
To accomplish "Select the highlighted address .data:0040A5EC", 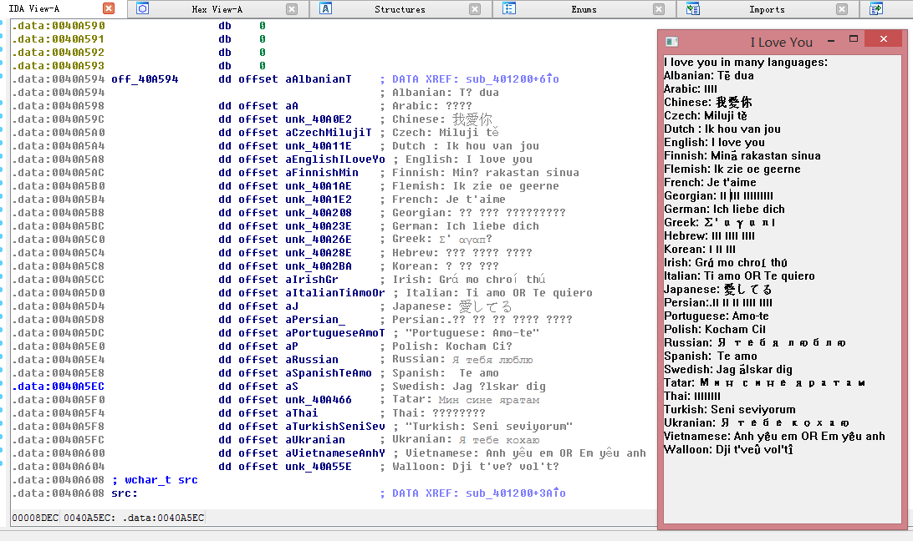I will (59, 387).
